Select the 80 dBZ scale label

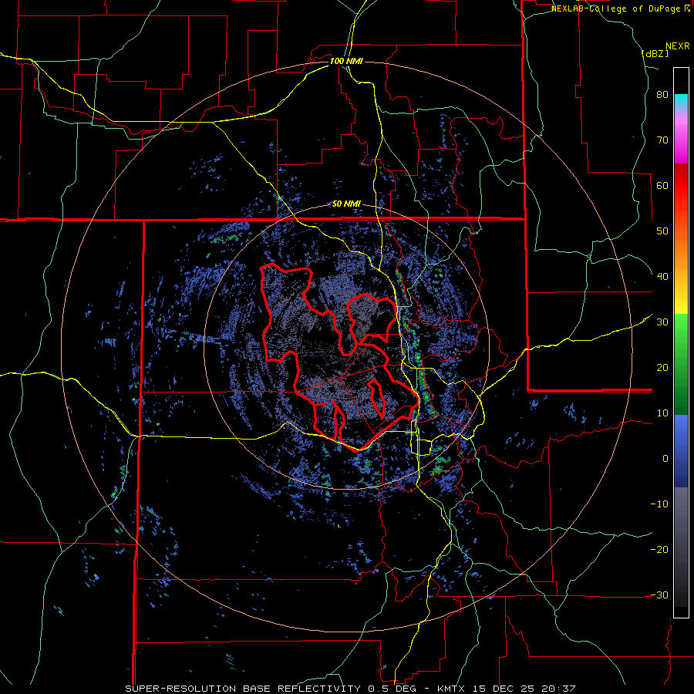pyautogui.click(x=662, y=95)
